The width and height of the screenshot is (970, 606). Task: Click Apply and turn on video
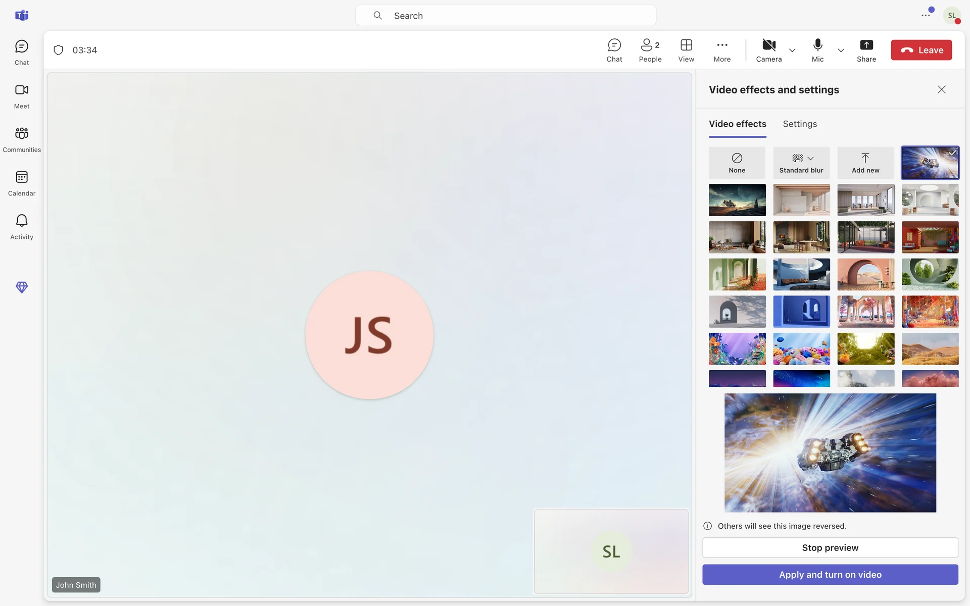point(830,575)
